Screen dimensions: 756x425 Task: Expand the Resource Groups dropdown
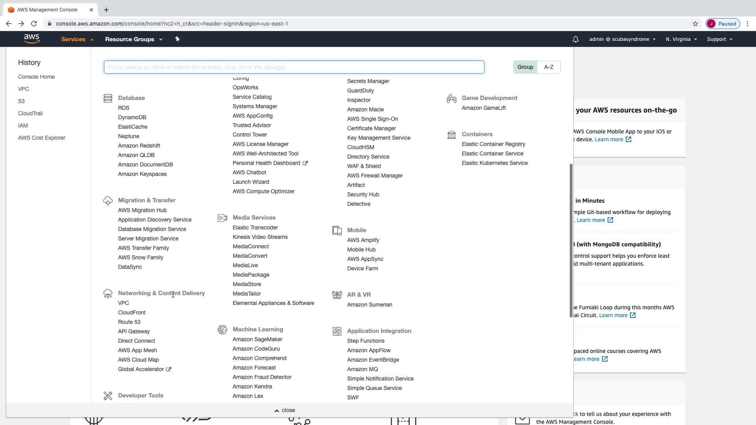(x=133, y=39)
